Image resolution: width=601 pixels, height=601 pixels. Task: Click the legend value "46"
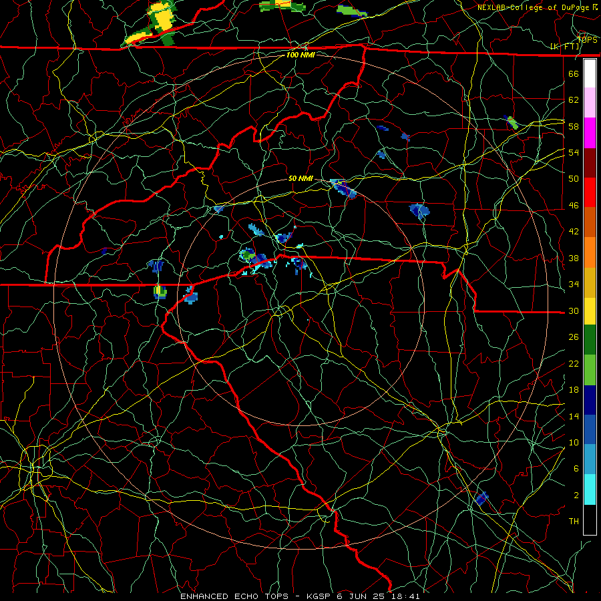574,206
